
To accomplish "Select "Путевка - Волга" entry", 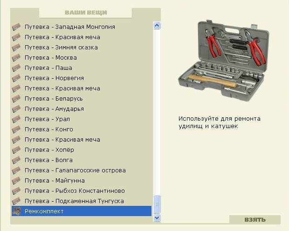I will 81,160.
